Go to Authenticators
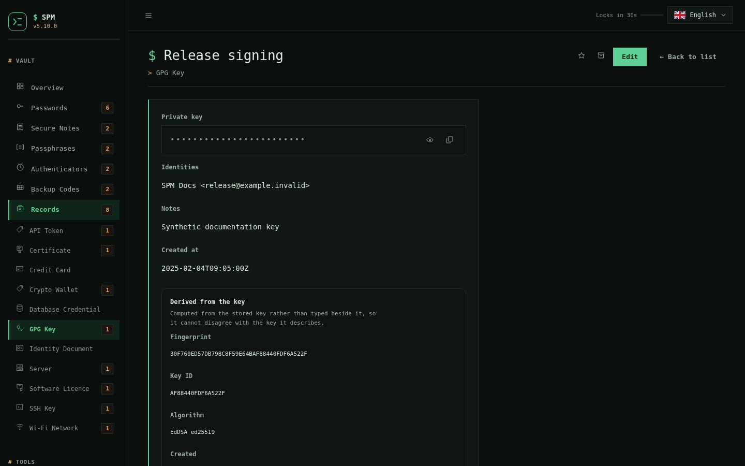This screenshot has height=466, width=745. pyautogui.click(x=64, y=169)
